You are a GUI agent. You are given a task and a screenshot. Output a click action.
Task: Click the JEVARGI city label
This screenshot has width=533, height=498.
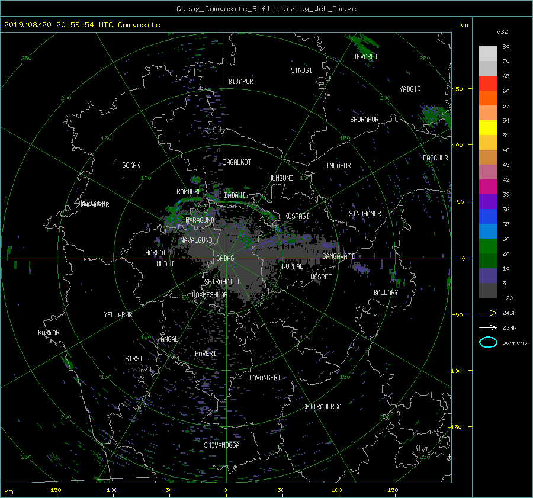click(365, 56)
